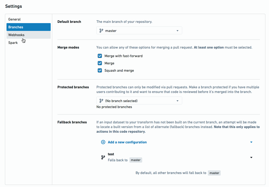Go to the Spark settings tab

click(29, 43)
